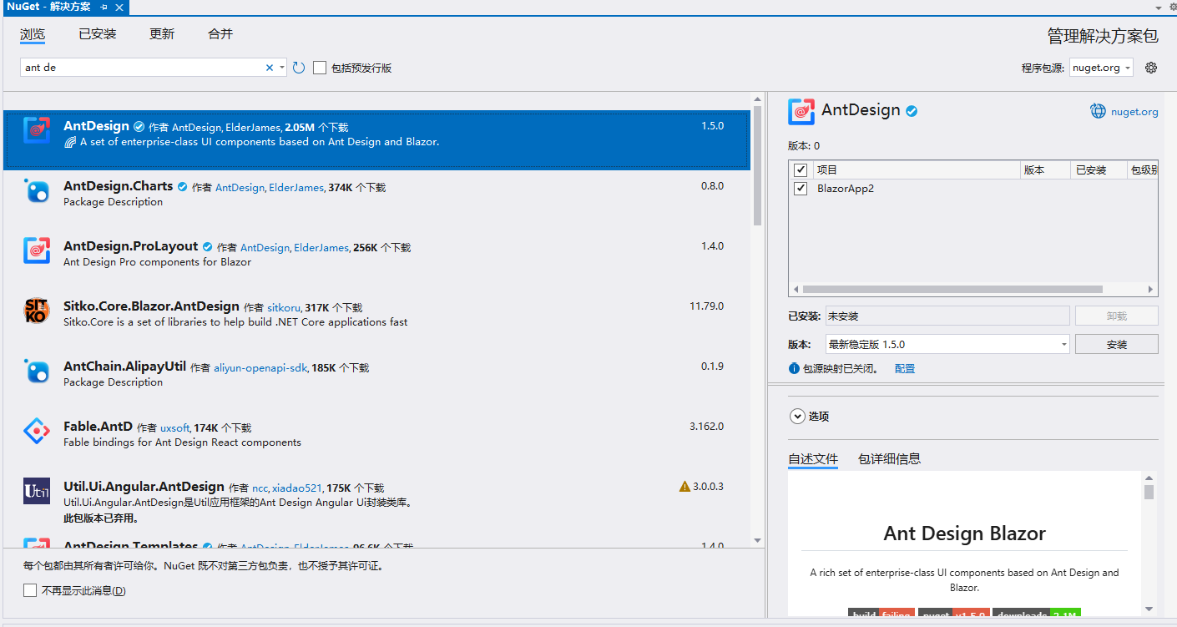Viewport: 1177px width, 627px height.
Task: Click verified badge of AntDesign.Charts row
Action: (x=183, y=187)
